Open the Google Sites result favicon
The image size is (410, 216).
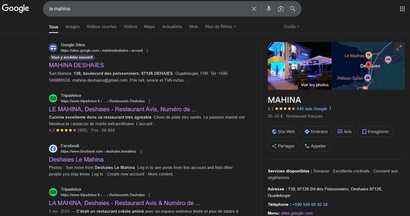pos(53,48)
